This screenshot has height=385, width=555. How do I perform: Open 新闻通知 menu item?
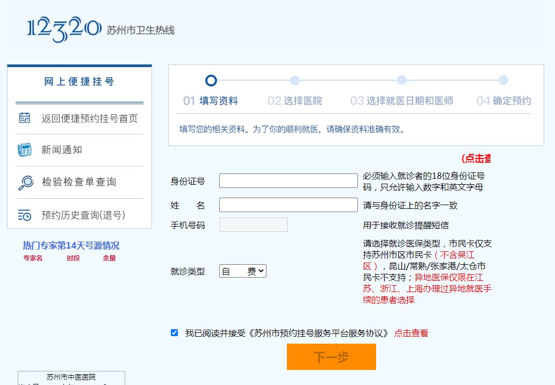pyautogui.click(x=62, y=150)
